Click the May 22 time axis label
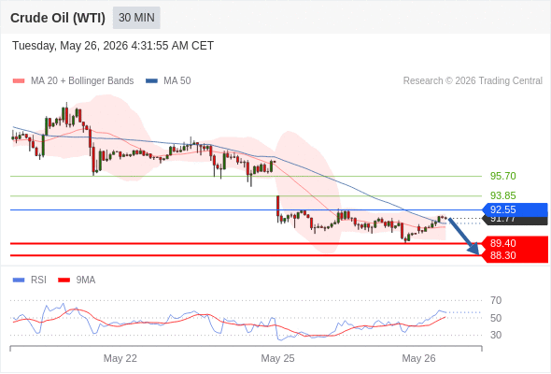Image resolution: width=551 pixels, height=374 pixels. [120, 358]
